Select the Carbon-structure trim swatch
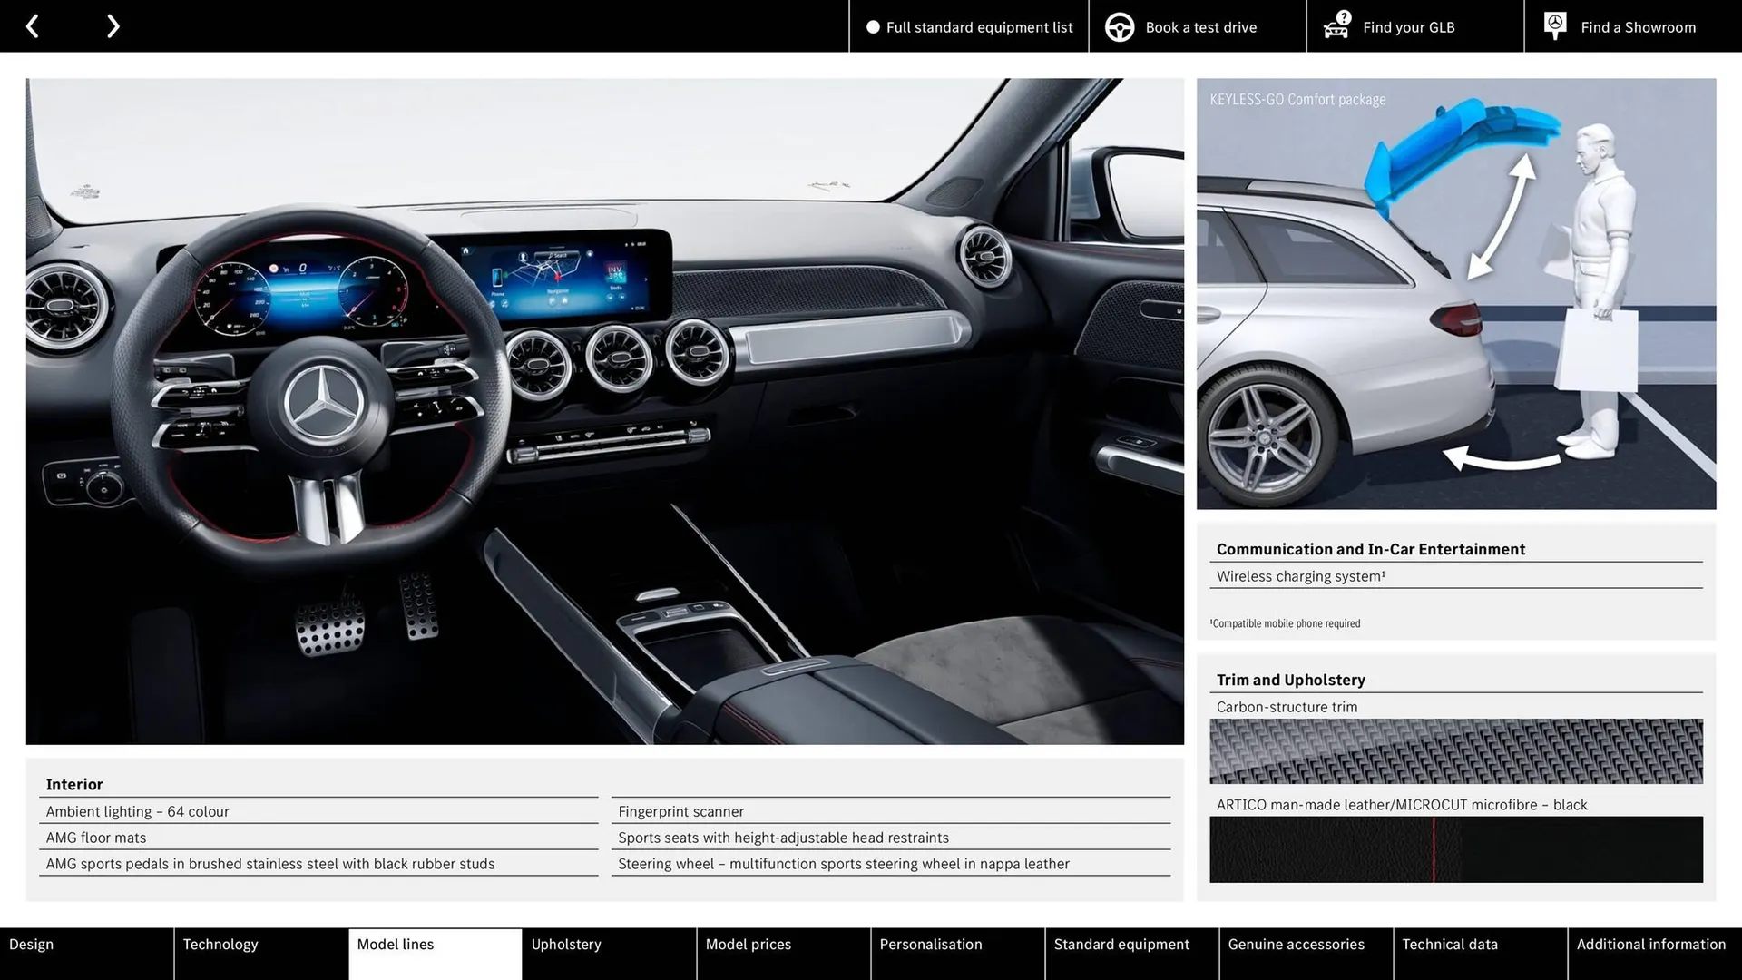This screenshot has height=980, width=1742. 1455,751
